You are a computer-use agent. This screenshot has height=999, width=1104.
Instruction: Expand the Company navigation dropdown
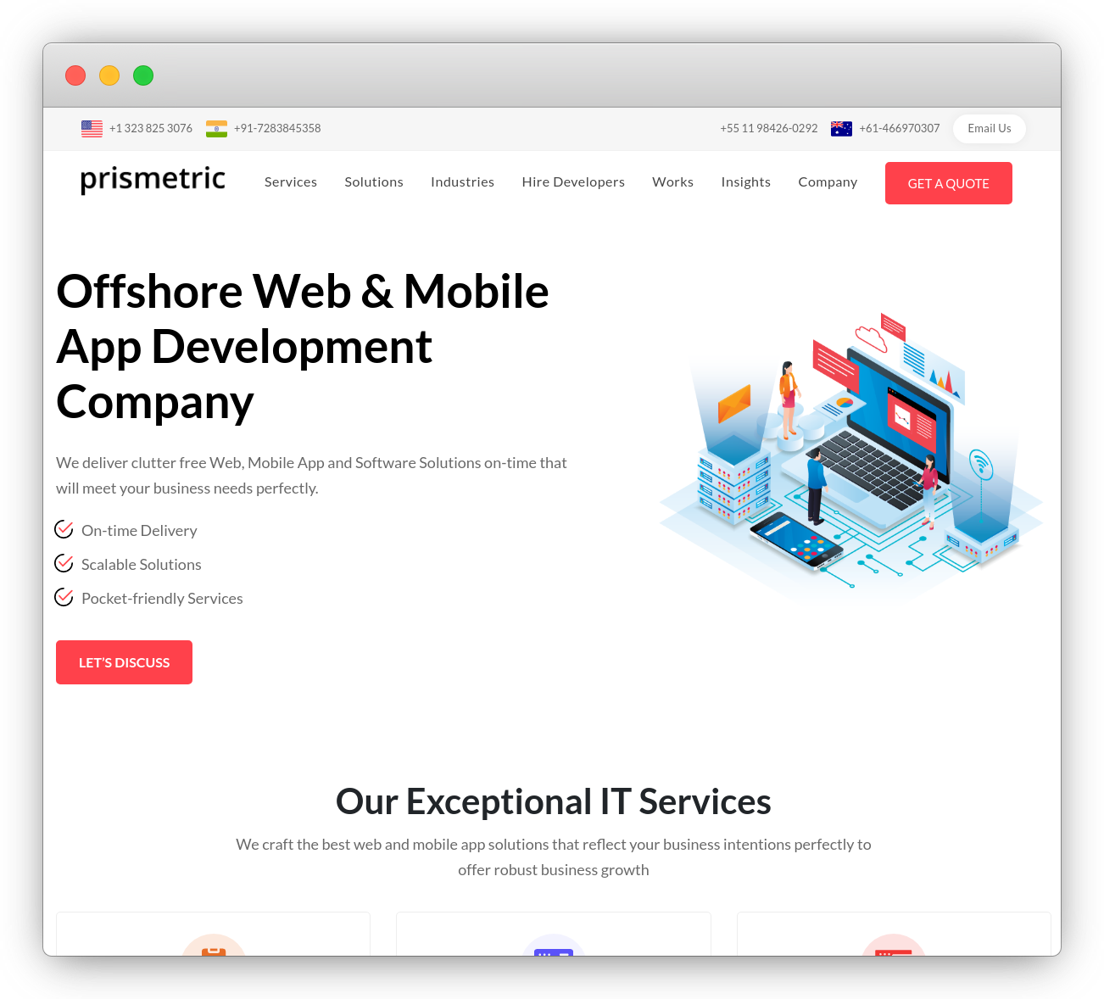click(828, 181)
